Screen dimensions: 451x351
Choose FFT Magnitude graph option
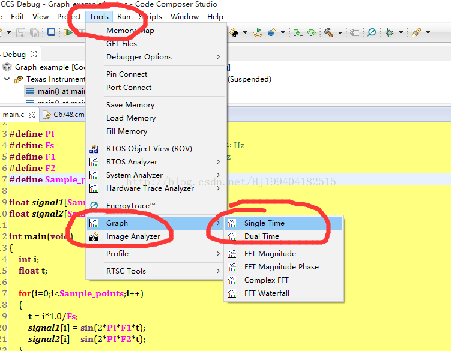(x=283, y=254)
